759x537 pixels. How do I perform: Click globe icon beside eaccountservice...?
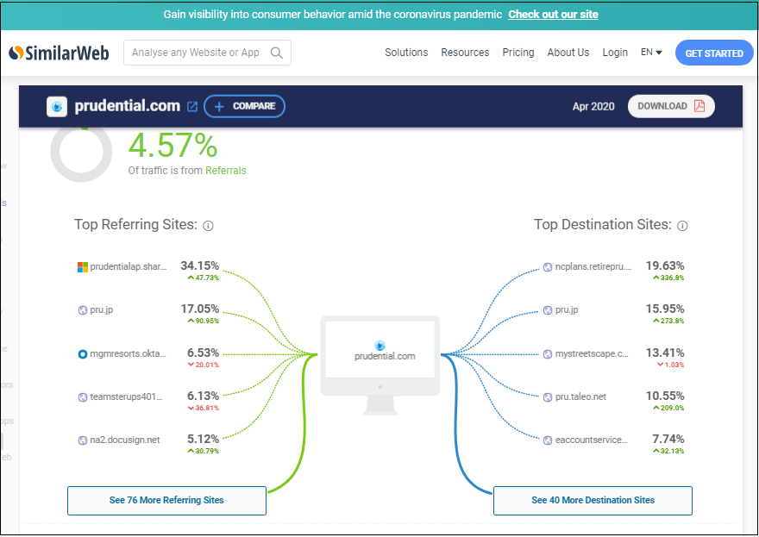click(548, 440)
